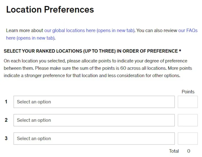Click rank number 3 label
The image size is (202, 157).
(6, 139)
